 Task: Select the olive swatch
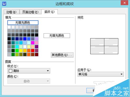tap(21, 55)
